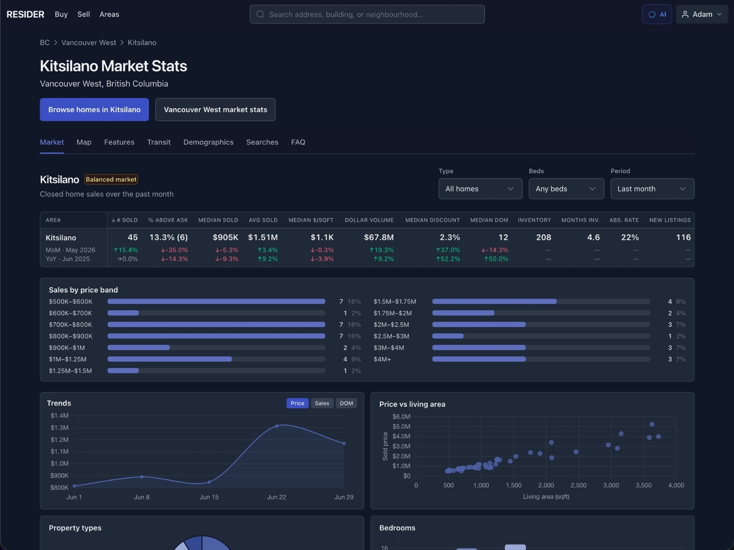Sort by NEW LISTINGS column header

[670, 220]
